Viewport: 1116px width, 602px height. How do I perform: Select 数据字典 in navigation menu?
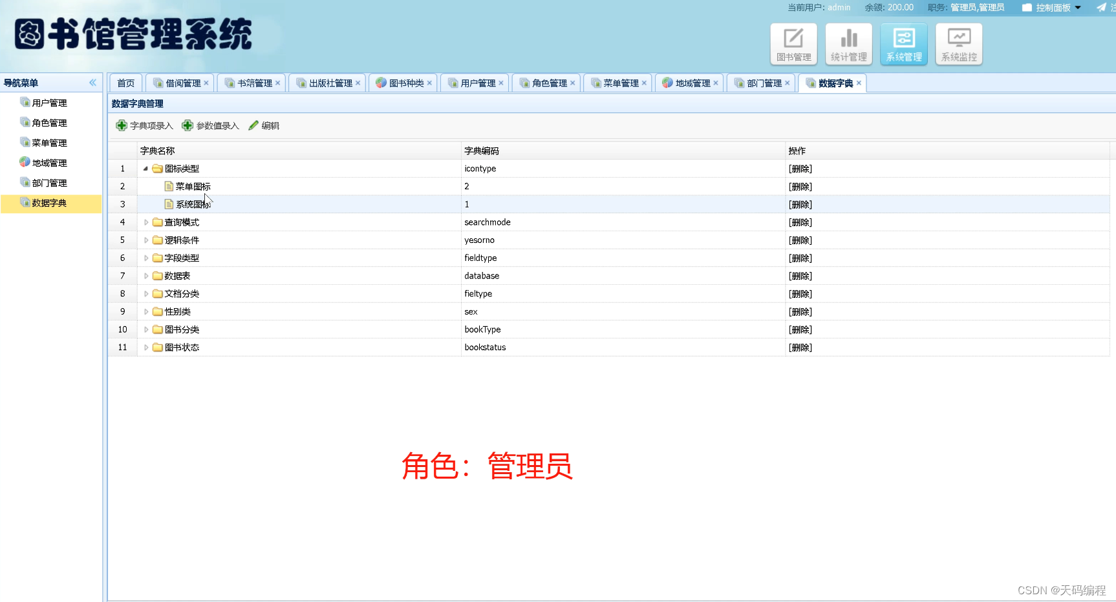coord(51,203)
